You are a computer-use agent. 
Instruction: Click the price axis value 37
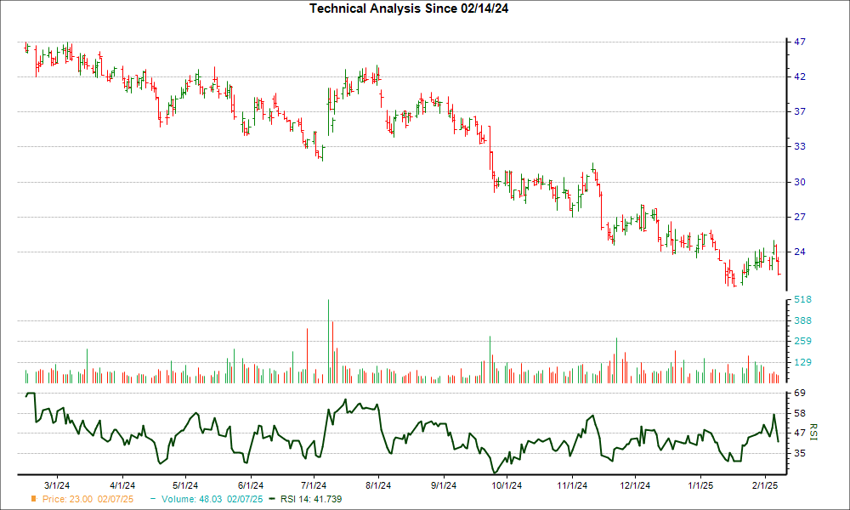(x=800, y=111)
